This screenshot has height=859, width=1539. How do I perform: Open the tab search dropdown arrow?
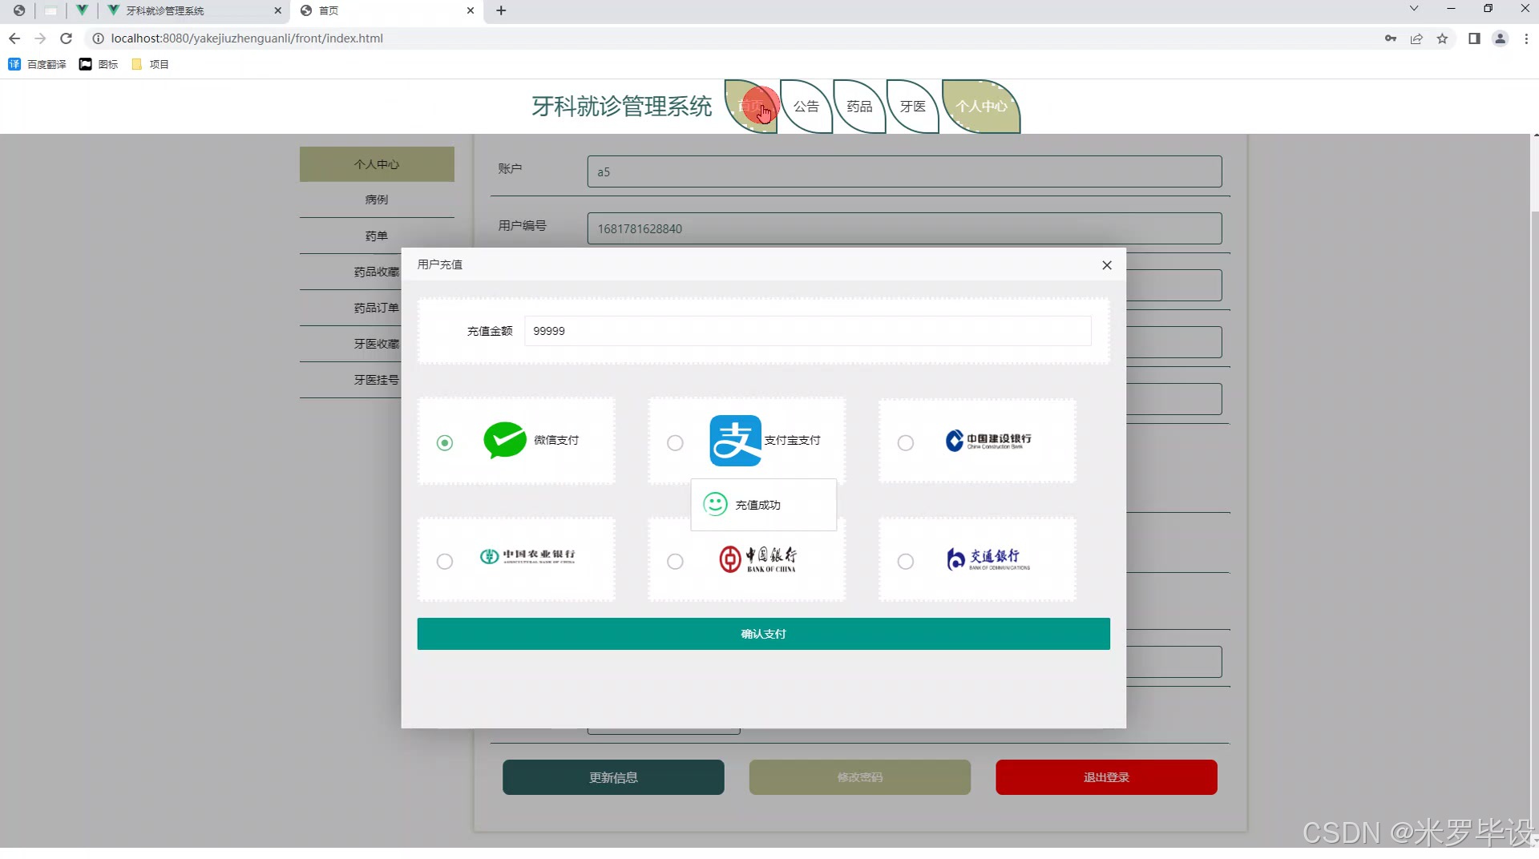click(x=1414, y=9)
